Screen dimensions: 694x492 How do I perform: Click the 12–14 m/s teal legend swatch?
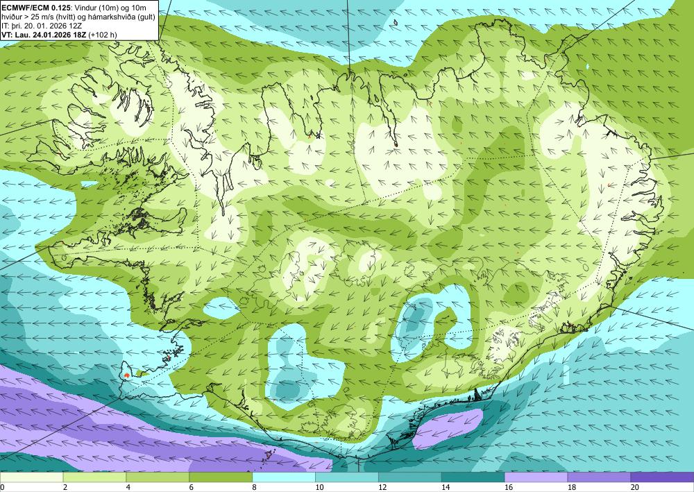[410, 477]
